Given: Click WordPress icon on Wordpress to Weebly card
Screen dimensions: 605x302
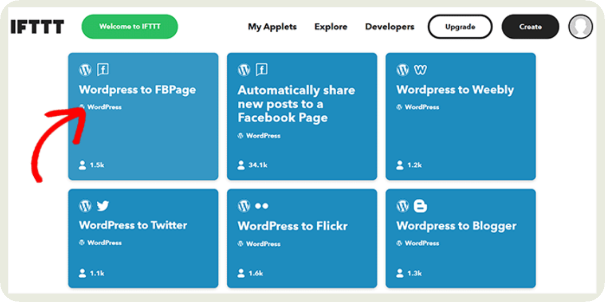Looking at the screenshot, I should coord(403,70).
